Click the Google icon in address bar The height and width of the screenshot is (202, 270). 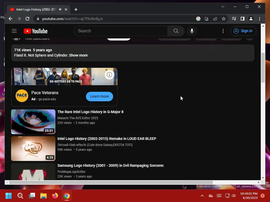tap(198, 19)
